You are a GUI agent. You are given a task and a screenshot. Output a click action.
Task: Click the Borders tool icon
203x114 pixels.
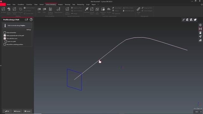(x=109, y=9)
